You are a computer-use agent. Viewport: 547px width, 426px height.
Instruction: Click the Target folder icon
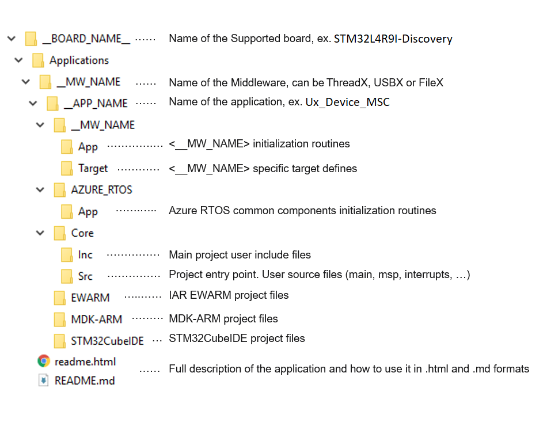(x=67, y=169)
